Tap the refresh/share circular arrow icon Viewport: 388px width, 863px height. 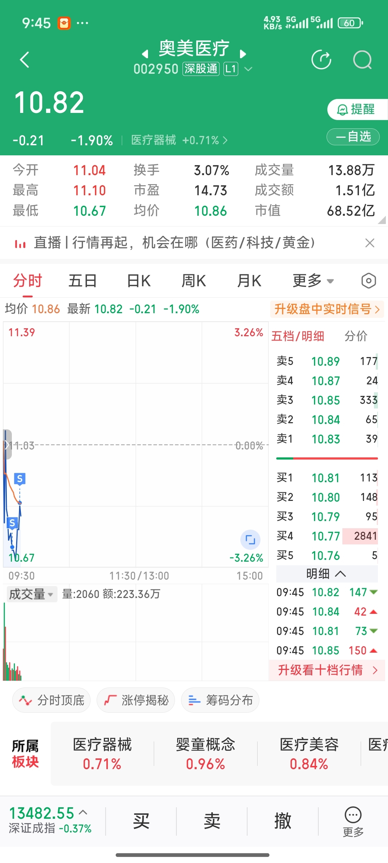[322, 60]
